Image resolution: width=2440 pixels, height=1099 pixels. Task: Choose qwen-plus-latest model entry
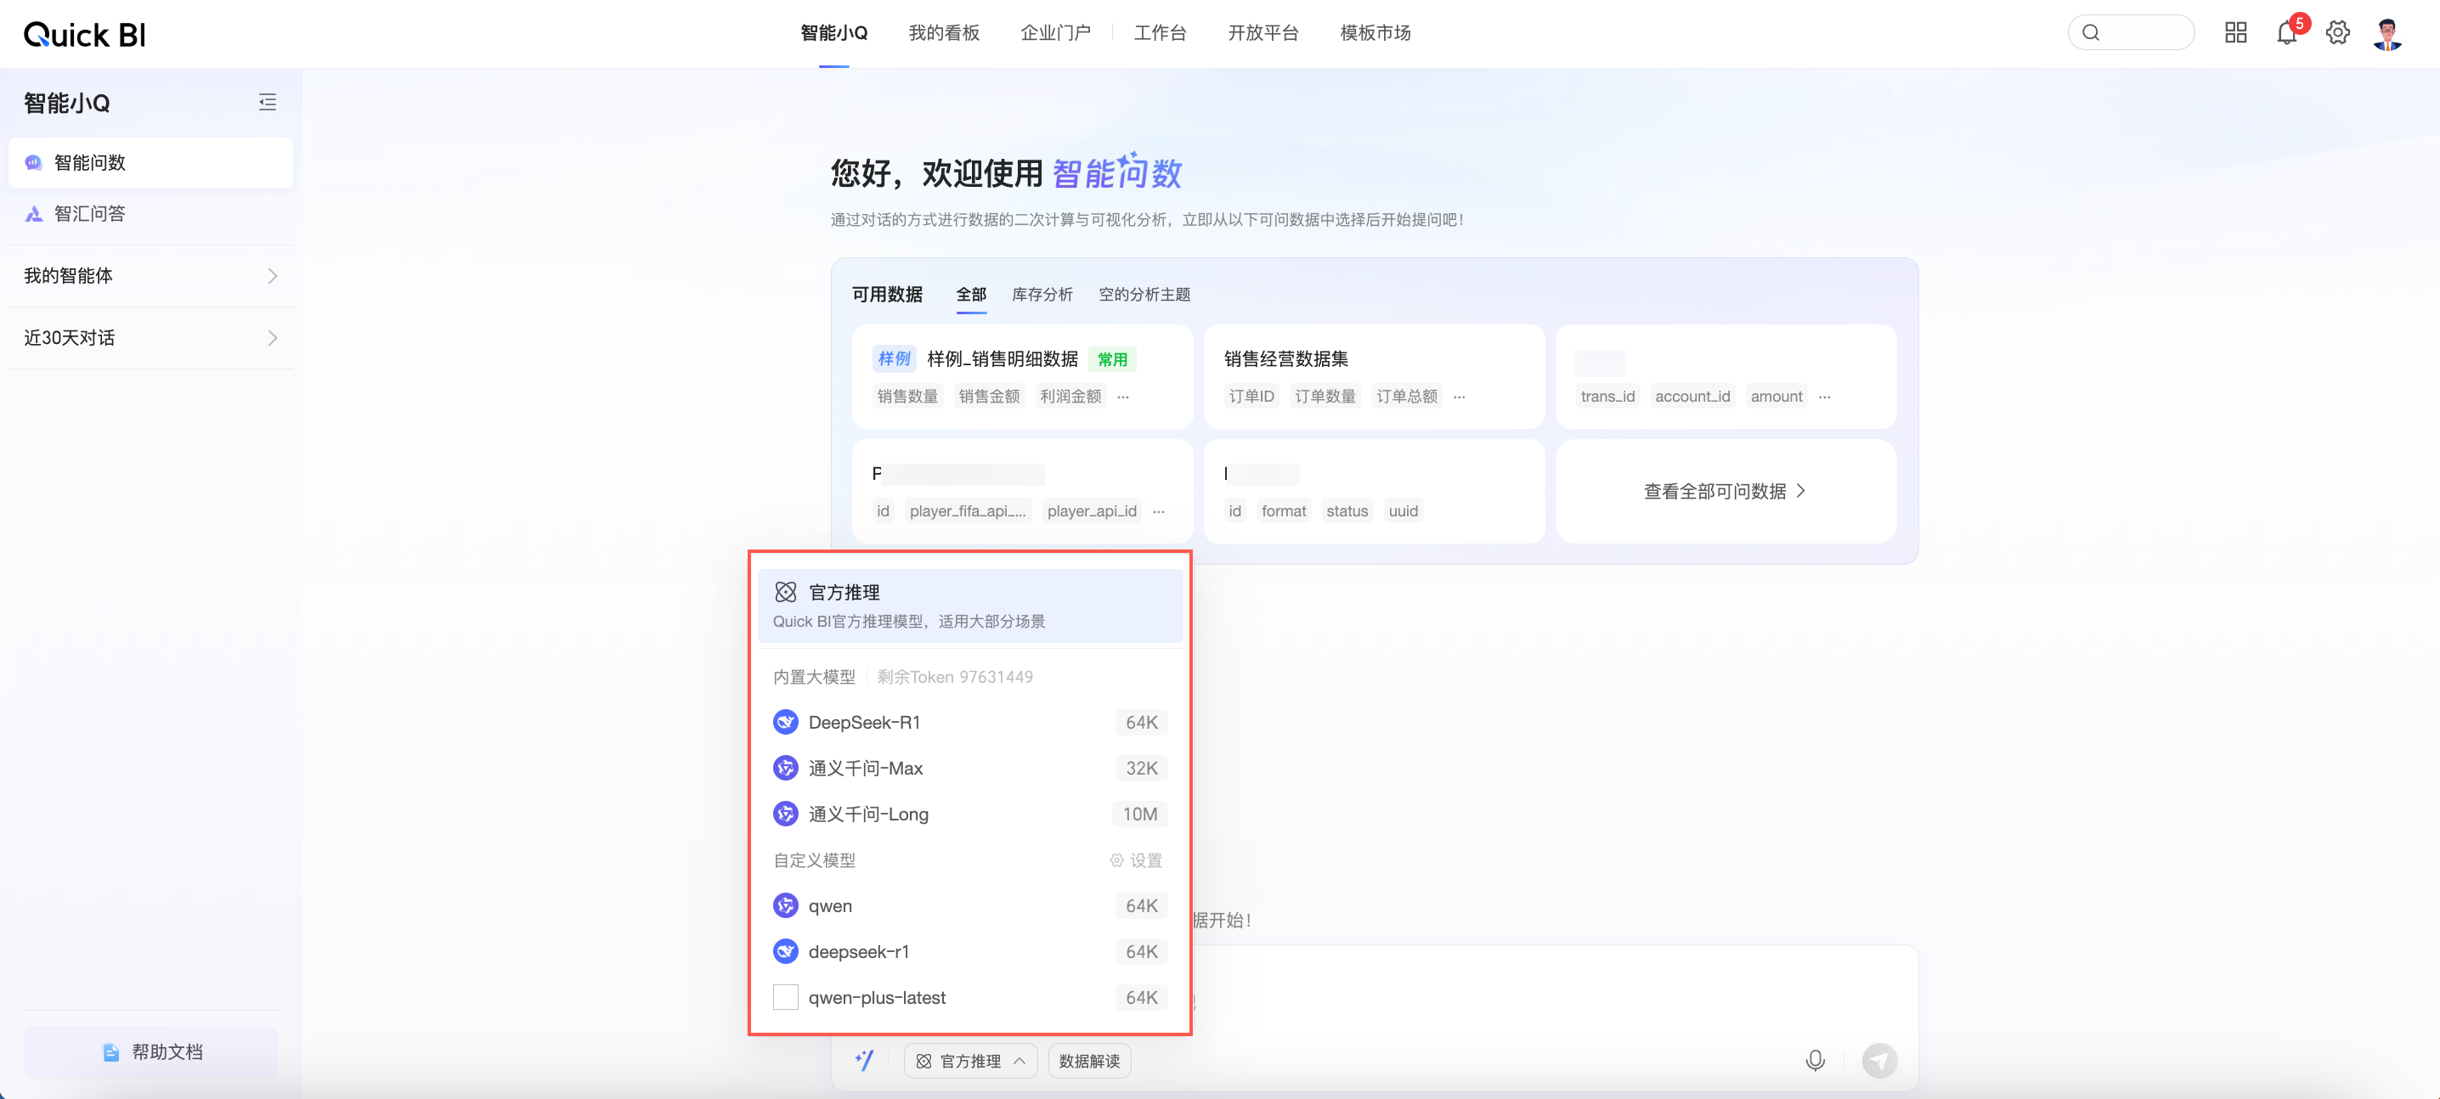pos(970,998)
